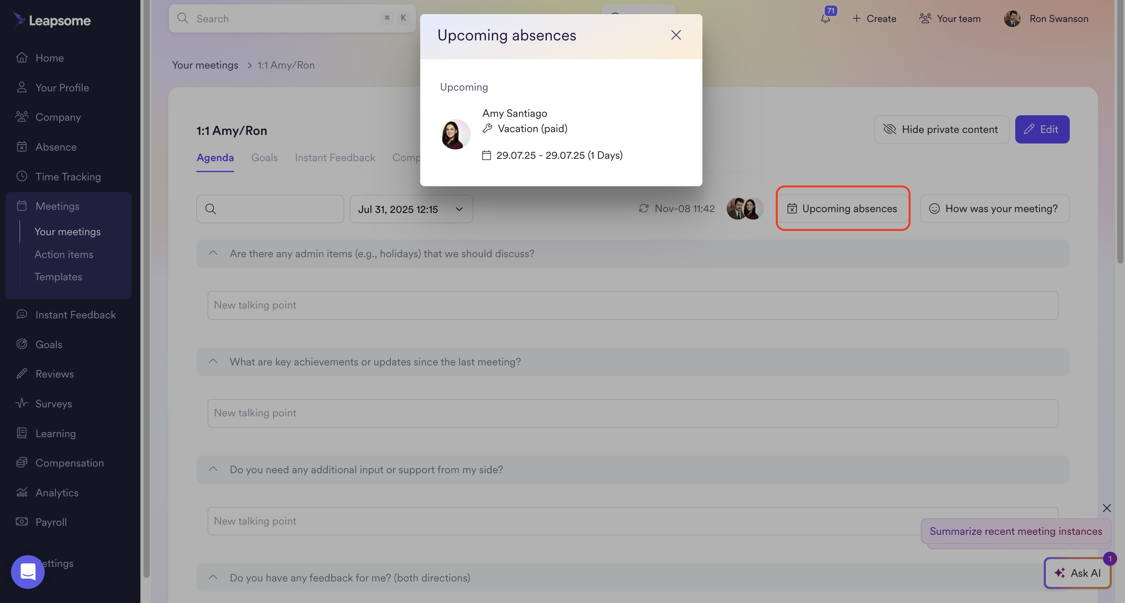Click the agenda search field
The image size is (1125, 603).
coord(270,209)
